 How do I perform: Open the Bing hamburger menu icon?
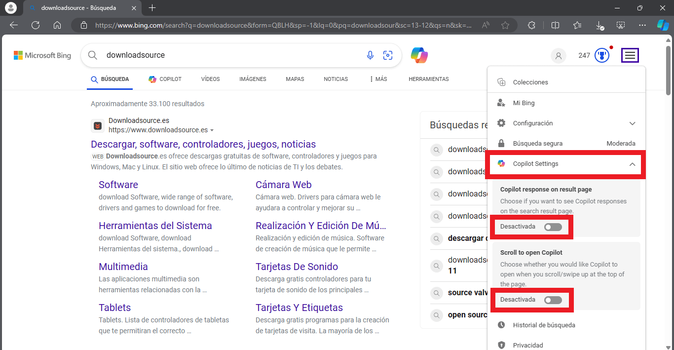point(630,55)
